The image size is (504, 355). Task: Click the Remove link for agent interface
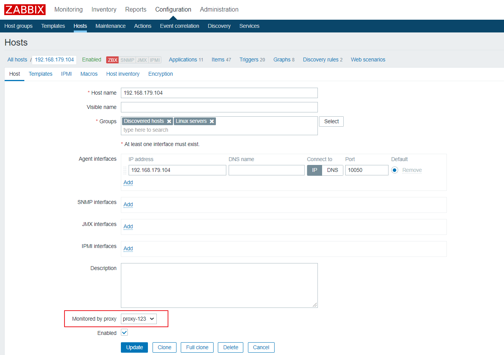tap(412, 170)
